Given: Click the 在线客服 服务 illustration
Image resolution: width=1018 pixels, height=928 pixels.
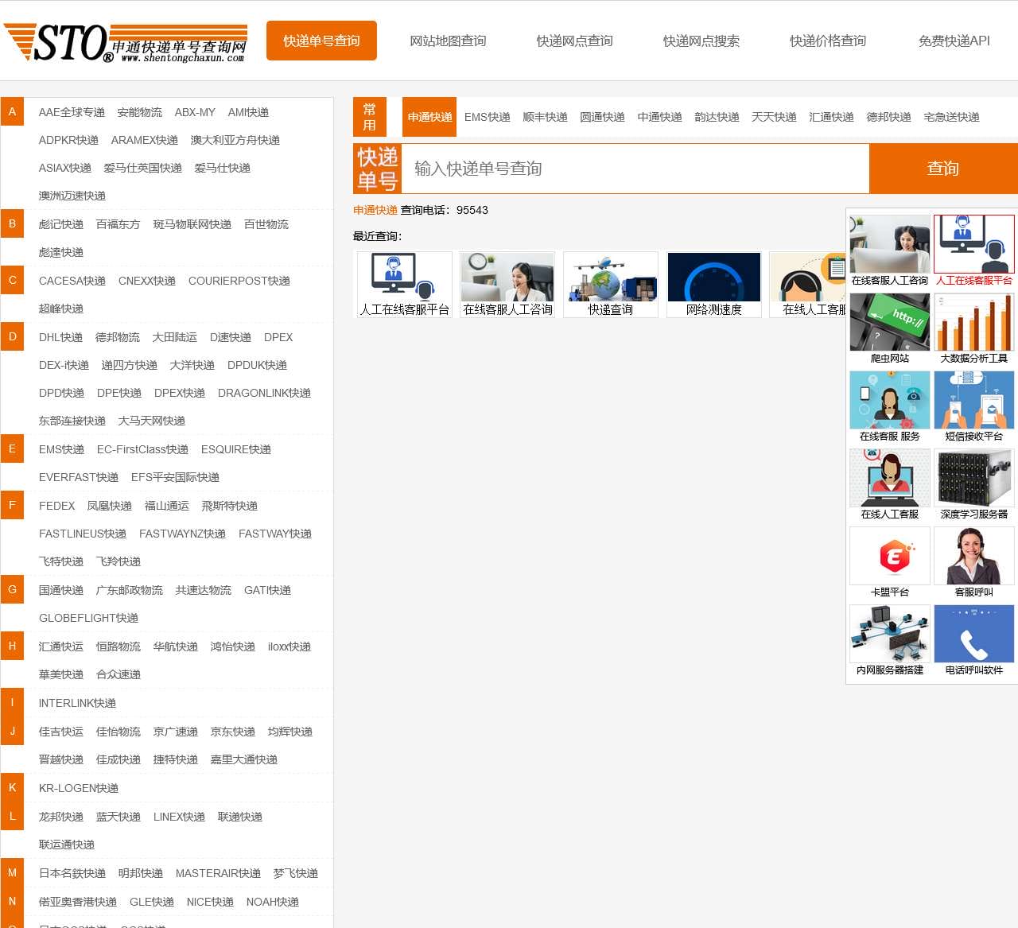Looking at the screenshot, I should click(890, 400).
